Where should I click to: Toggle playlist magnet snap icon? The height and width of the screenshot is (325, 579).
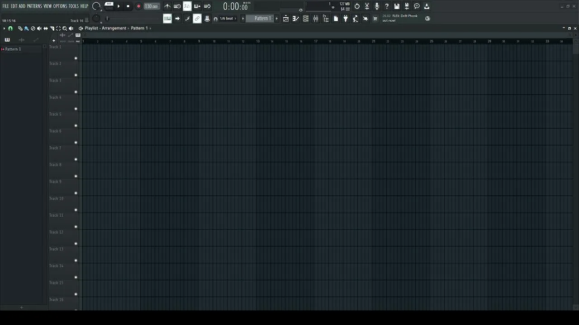pos(10,28)
